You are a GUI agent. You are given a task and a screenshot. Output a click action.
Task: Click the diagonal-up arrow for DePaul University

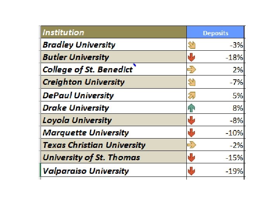pyautogui.click(x=191, y=95)
